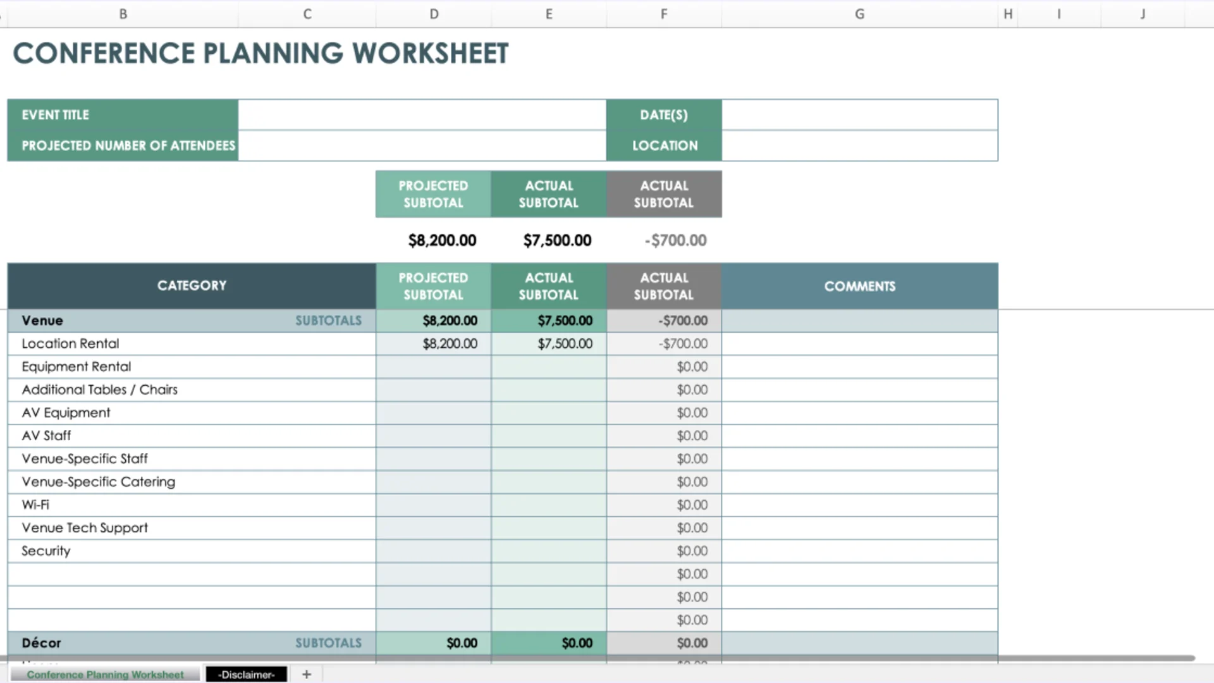1214x683 pixels.
Task: Select the AV Equipment row label
Action: (66, 413)
